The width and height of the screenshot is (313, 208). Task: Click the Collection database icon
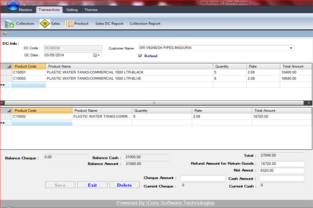[x=9, y=23]
